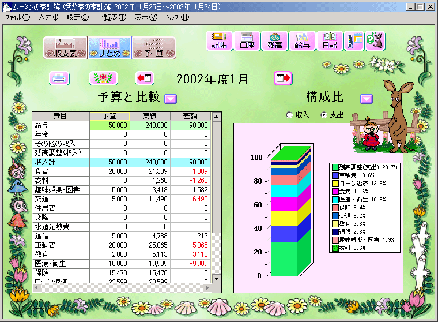
Task: Click the 実績 column header
Action: coord(150,116)
